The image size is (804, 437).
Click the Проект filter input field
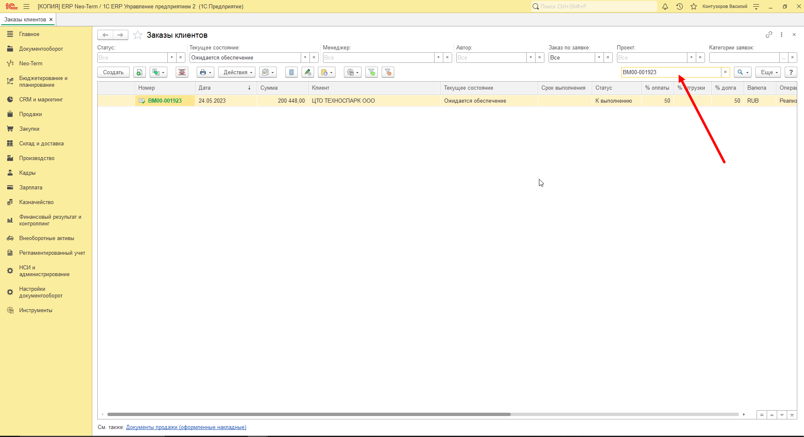click(652, 57)
